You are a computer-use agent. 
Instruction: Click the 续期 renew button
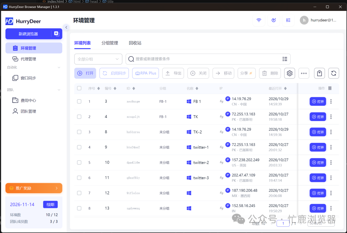pyautogui.click(x=50, y=204)
